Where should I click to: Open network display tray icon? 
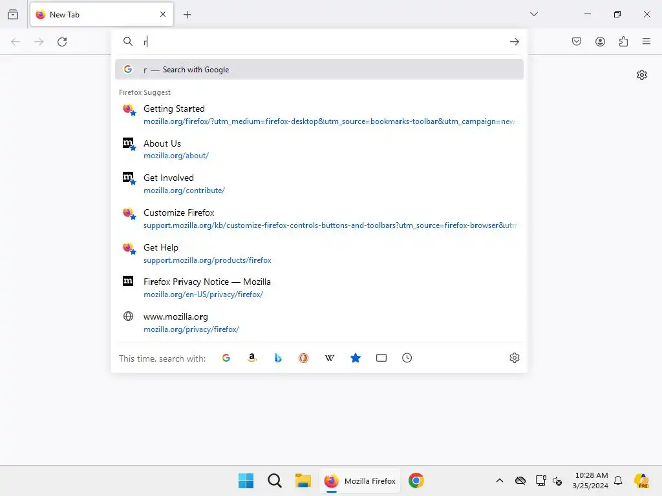(540, 480)
